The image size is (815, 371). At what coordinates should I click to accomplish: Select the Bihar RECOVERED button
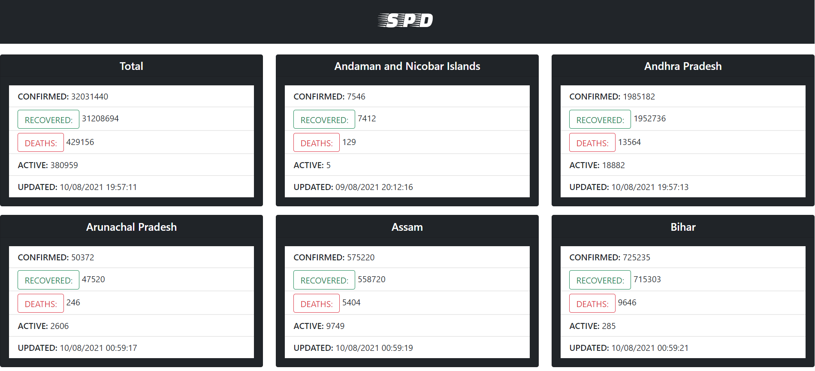600,280
